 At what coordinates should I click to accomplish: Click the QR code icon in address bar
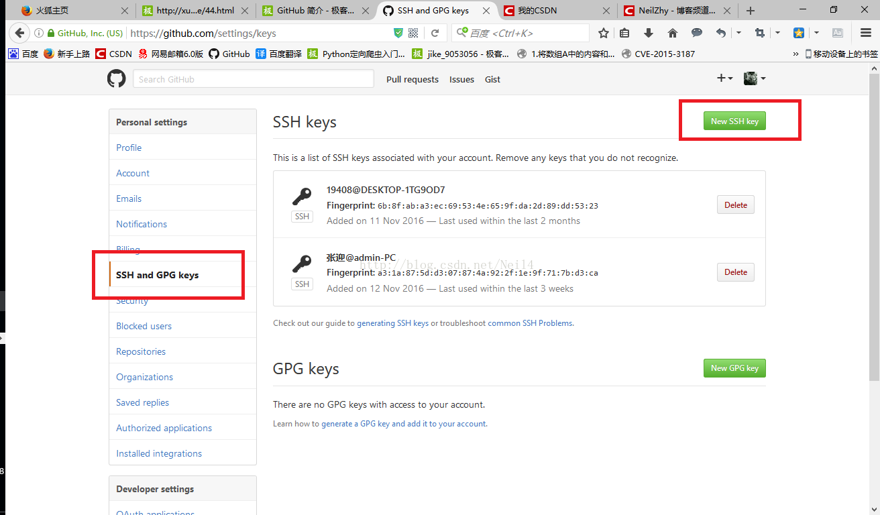point(413,33)
